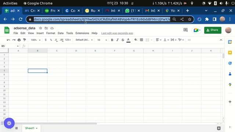Reload the page in Chrome
The height and width of the screenshot is (132, 235).
click(x=21, y=19)
